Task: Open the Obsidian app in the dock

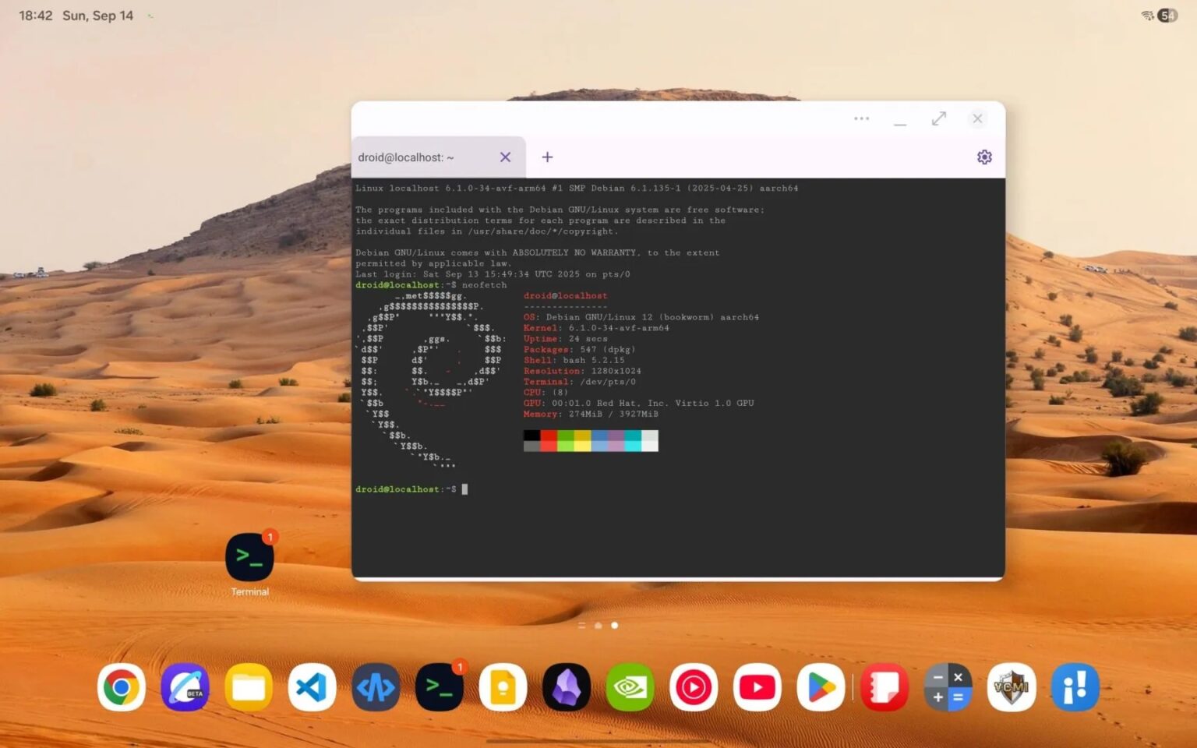Action: (x=567, y=686)
